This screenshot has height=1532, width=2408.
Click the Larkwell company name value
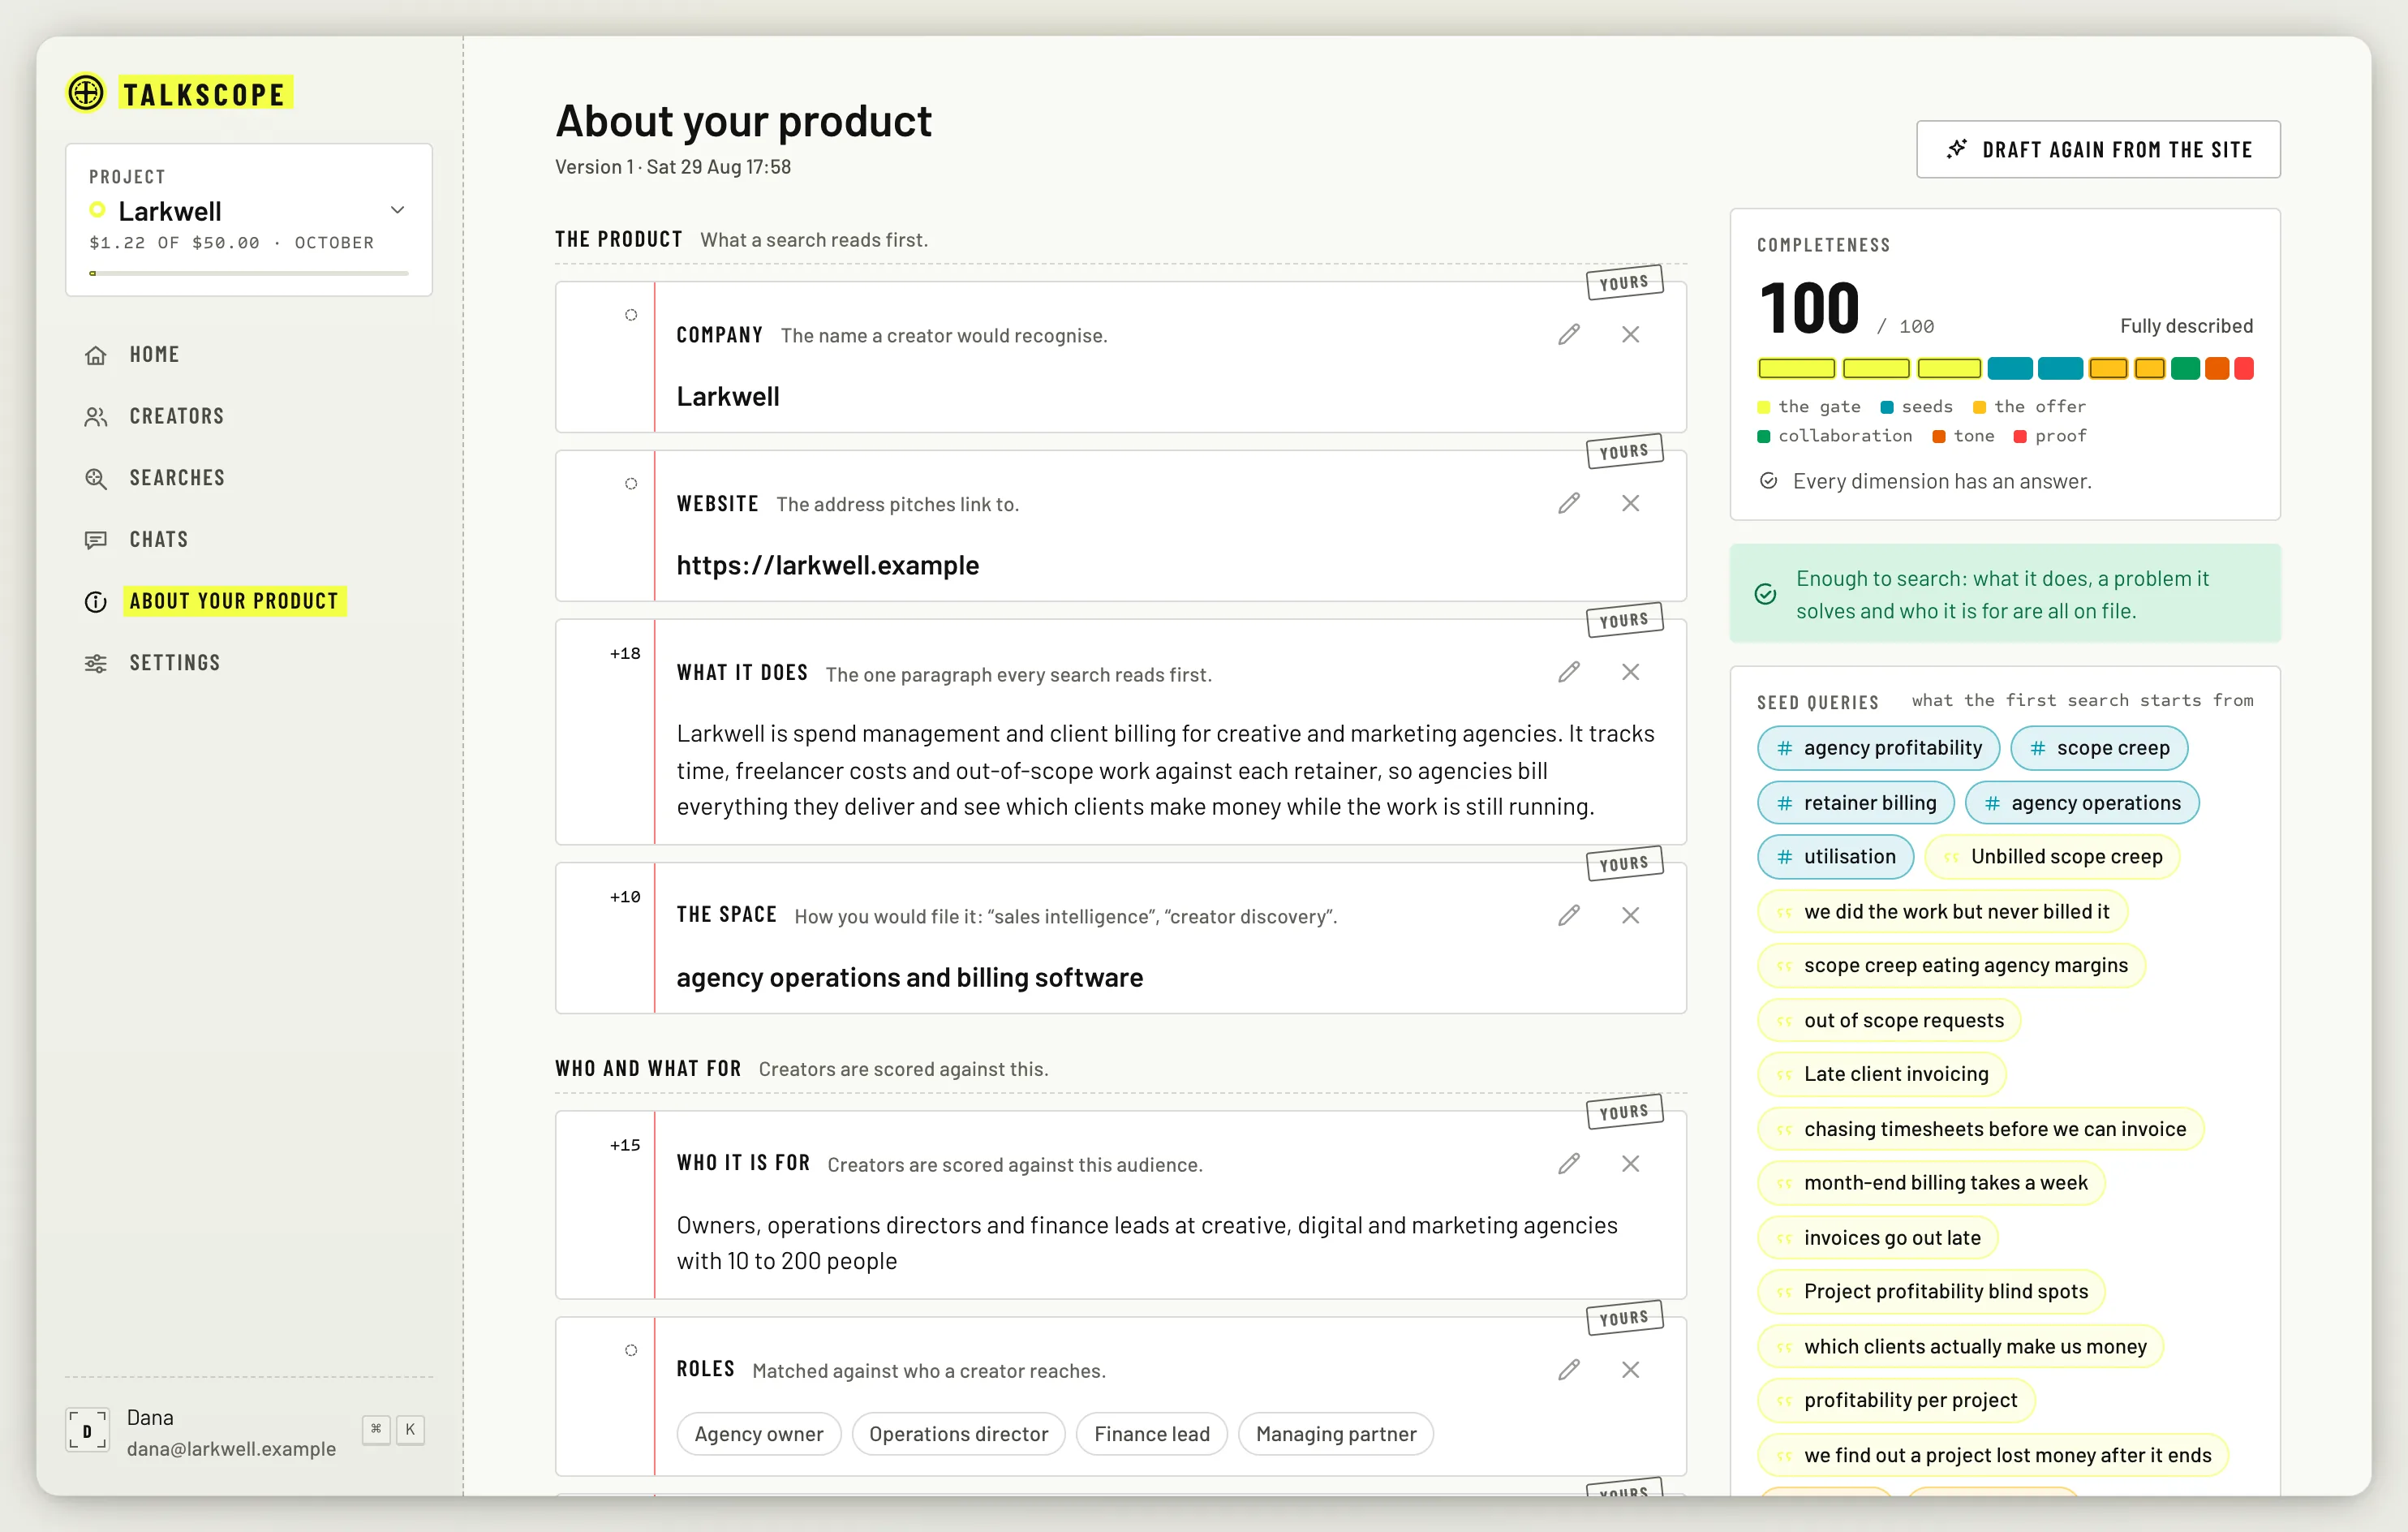(x=727, y=397)
